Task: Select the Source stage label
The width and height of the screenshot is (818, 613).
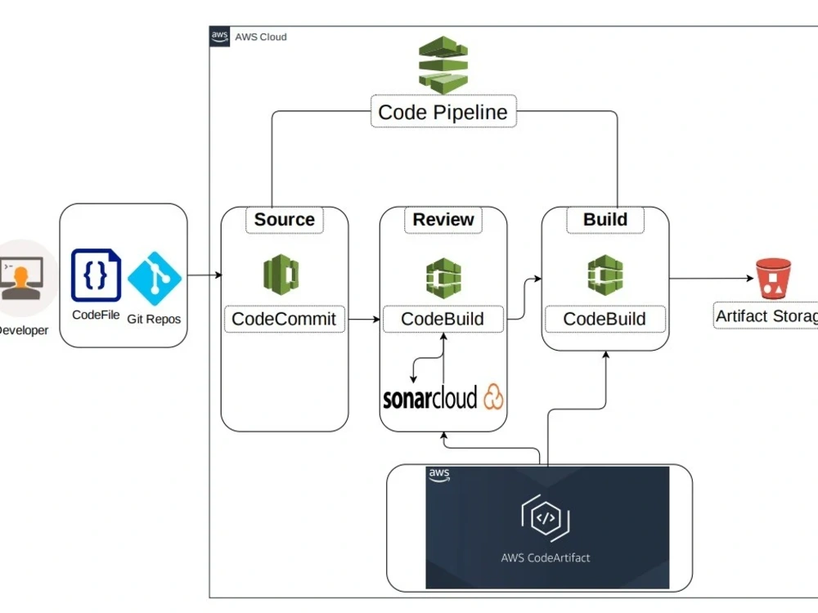Action: [284, 220]
